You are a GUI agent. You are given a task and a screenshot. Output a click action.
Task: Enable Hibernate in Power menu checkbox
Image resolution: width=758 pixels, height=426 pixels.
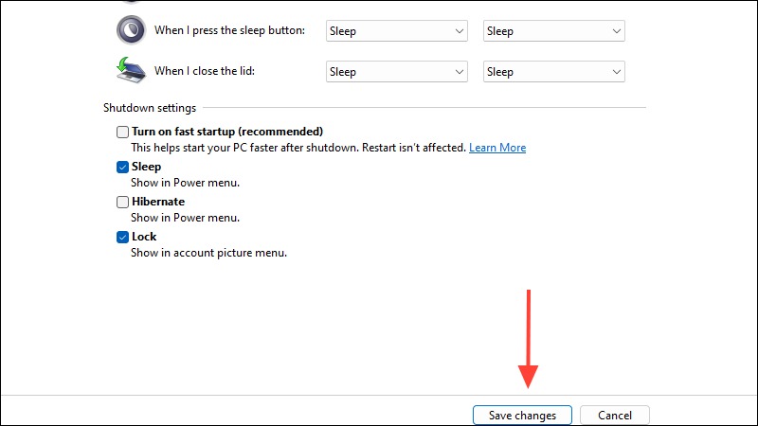(x=122, y=202)
